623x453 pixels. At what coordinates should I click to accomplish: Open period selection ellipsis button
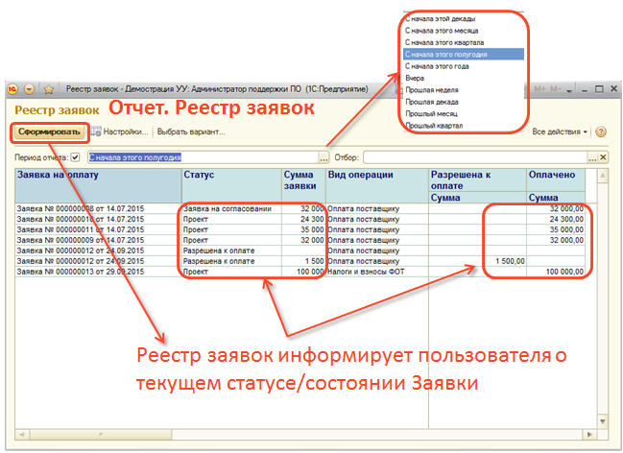(324, 156)
